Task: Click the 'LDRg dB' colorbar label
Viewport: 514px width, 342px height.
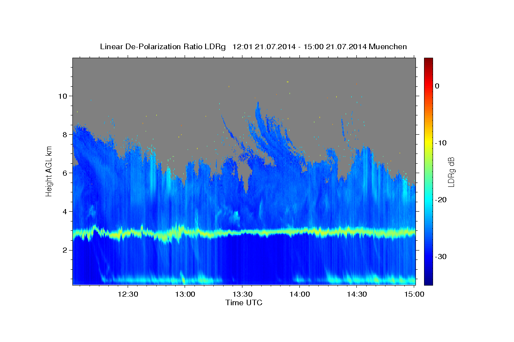Action: (x=451, y=172)
